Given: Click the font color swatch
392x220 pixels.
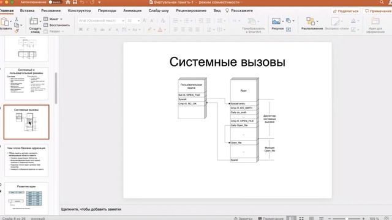Looking at the screenshot, I should [x=160, y=30].
